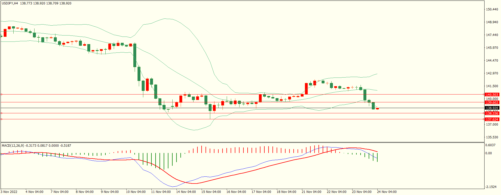The image size is (501, 195).
Task: Select left handle of red 137.624 line
Action: tap(1, 119)
